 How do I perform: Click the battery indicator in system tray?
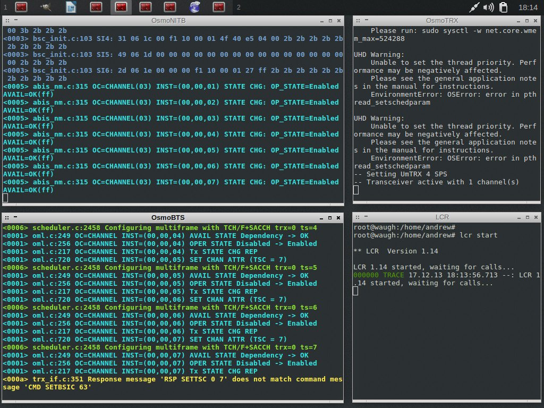[x=503, y=7]
